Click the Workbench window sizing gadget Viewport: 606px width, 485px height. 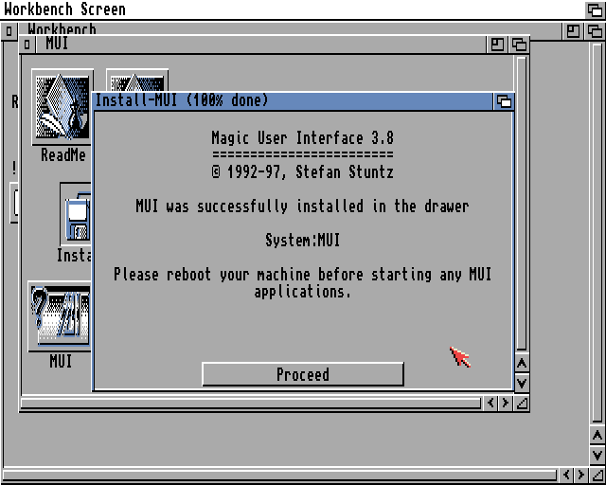click(597, 475)
